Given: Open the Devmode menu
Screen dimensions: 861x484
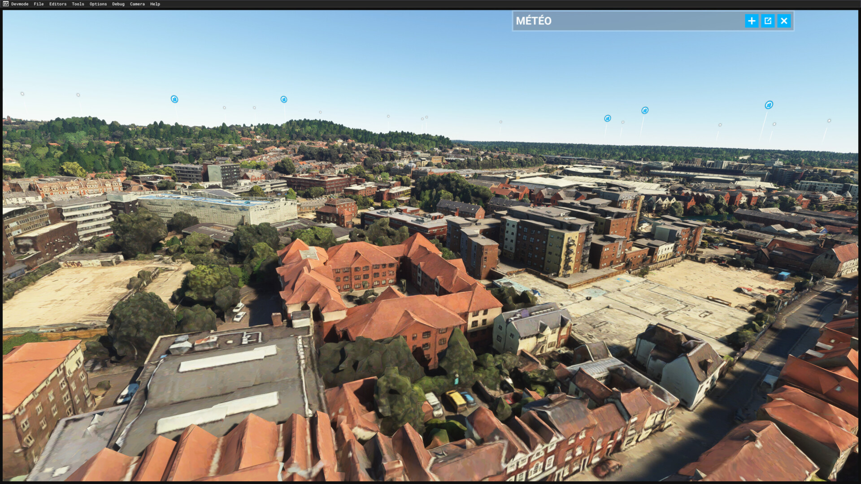Looking at the screenshot, I should 20,4.
